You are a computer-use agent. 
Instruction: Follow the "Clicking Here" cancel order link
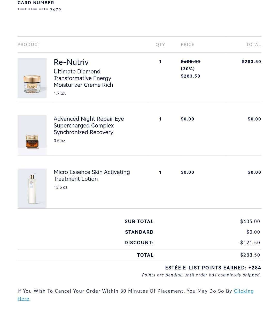[244, 291]
